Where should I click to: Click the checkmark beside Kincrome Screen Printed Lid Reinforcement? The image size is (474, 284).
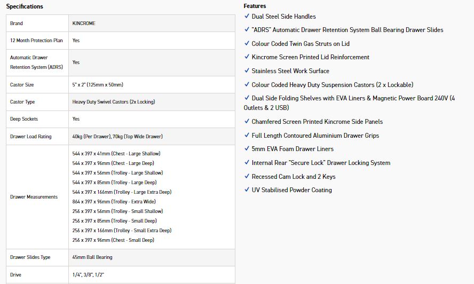[x=247, y=57]
